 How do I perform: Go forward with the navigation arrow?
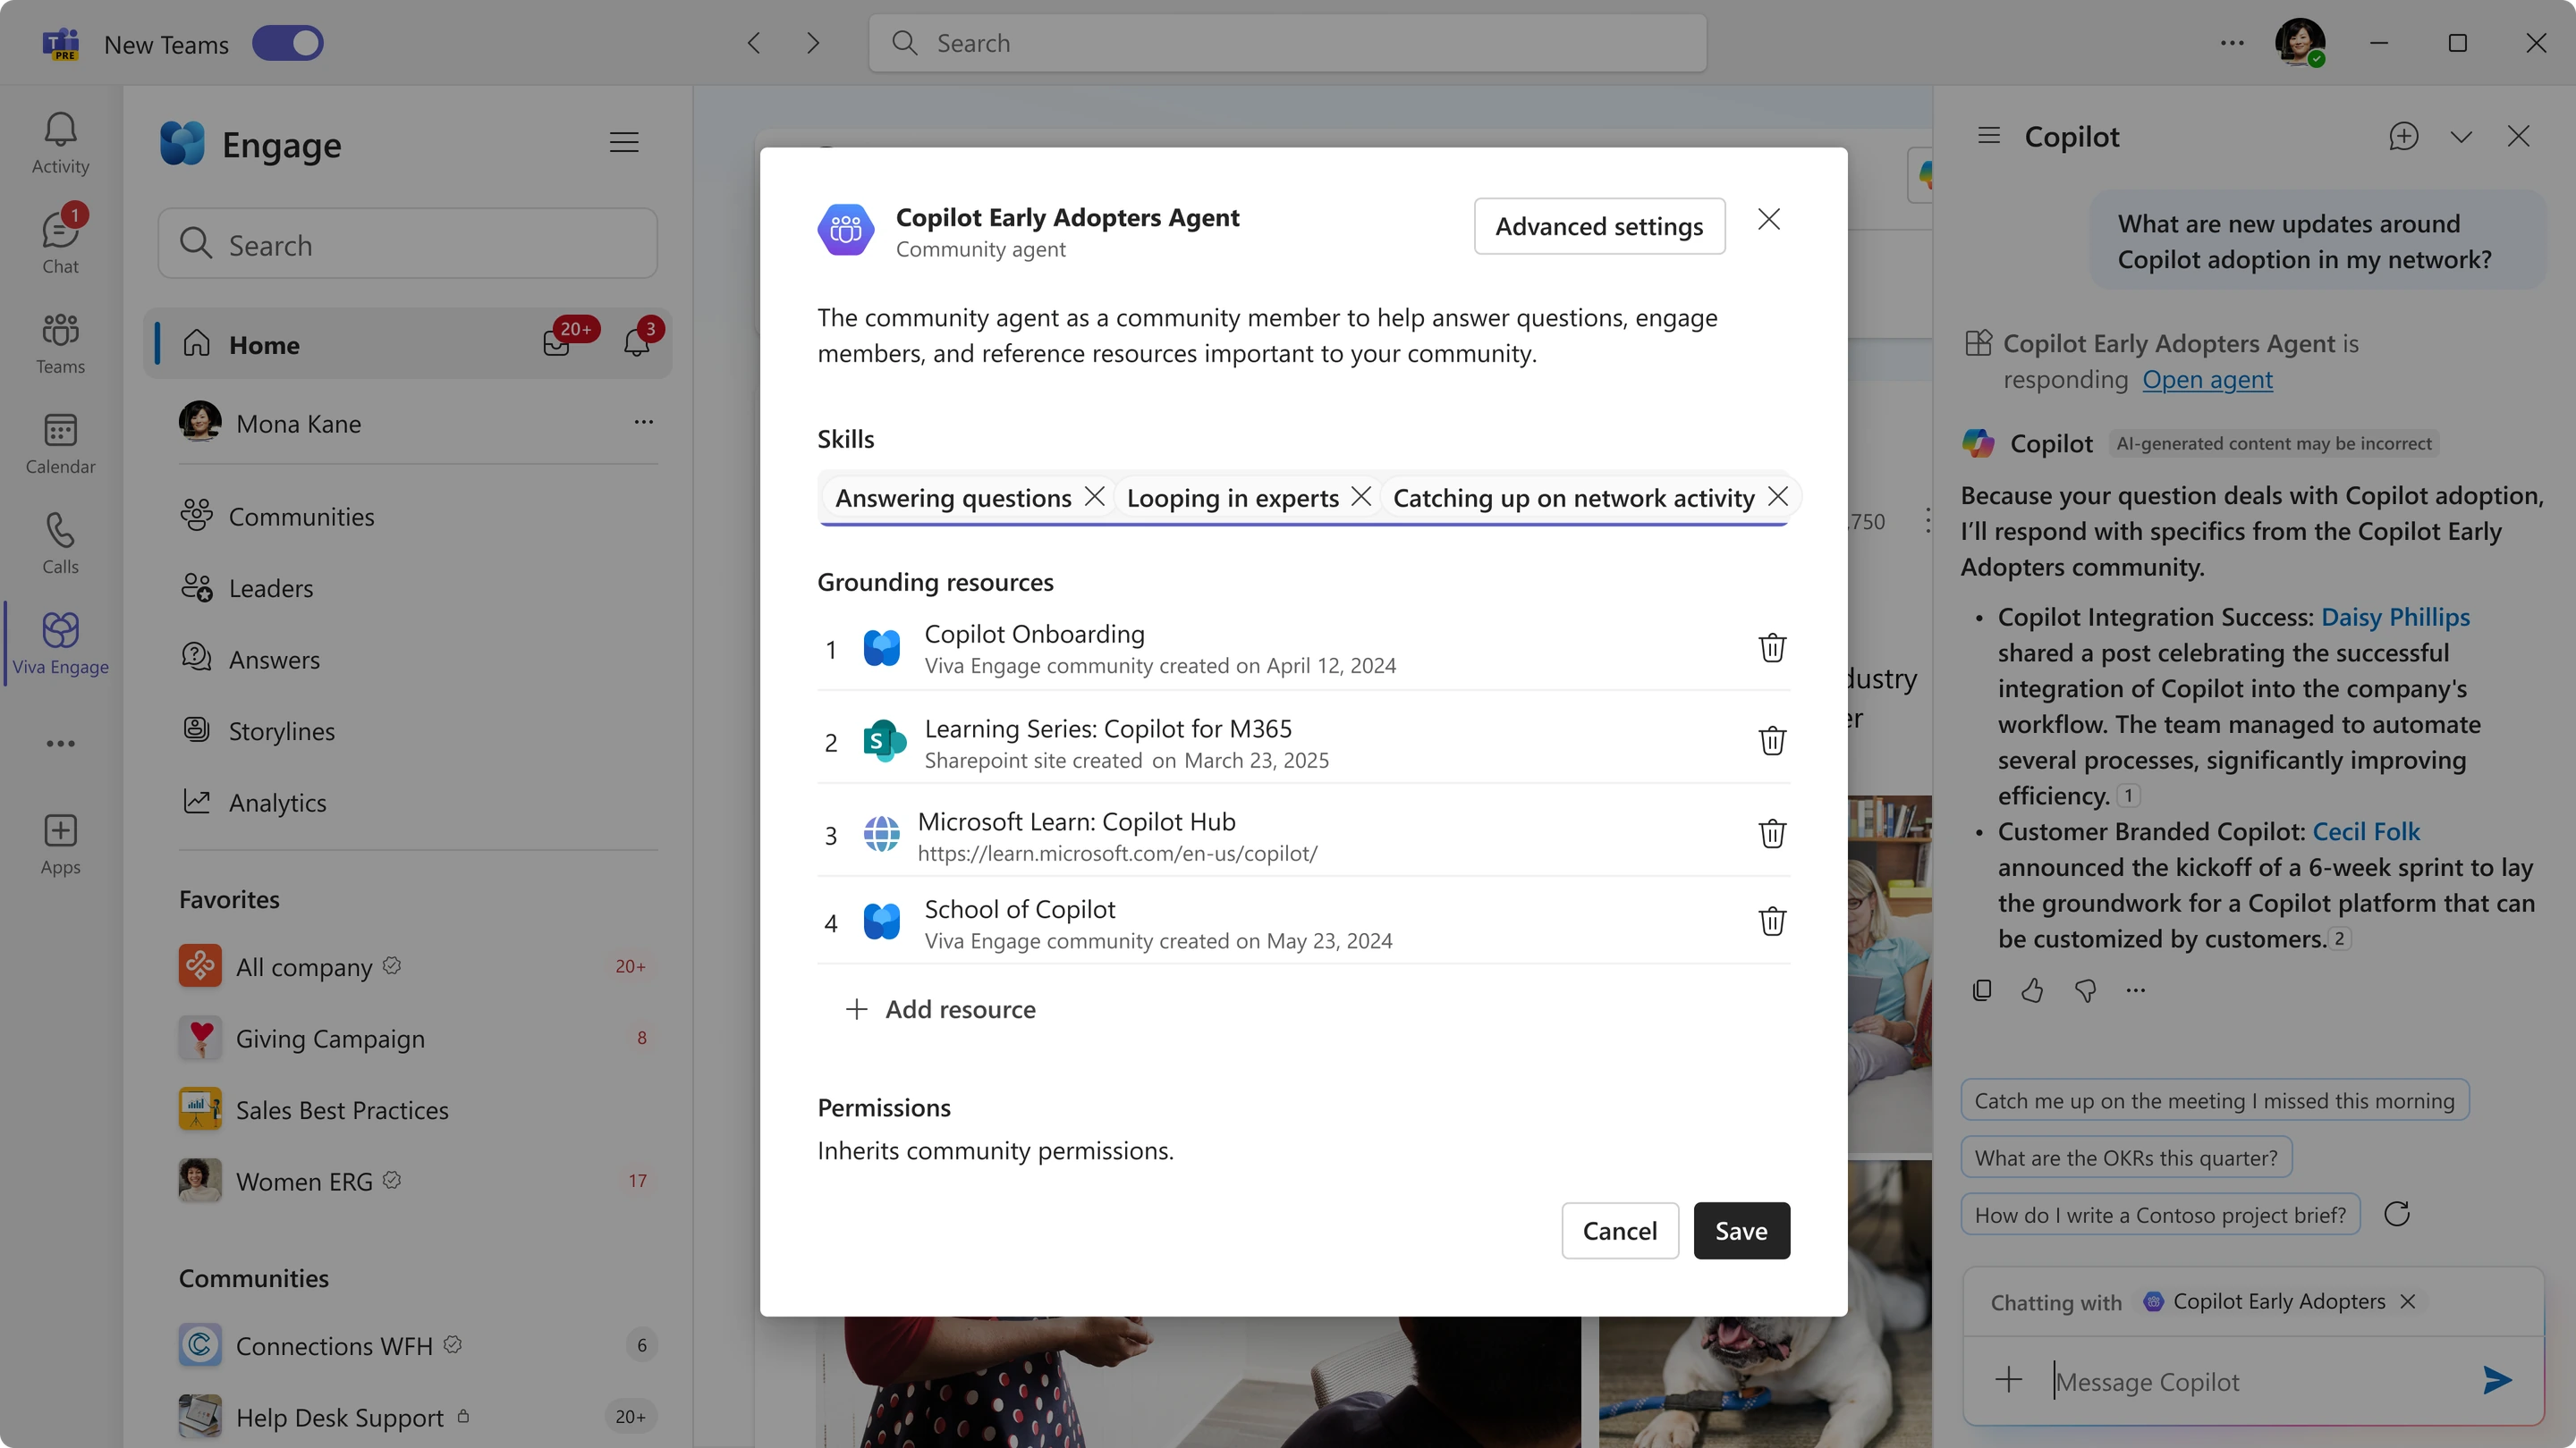[x=813, y=43]
